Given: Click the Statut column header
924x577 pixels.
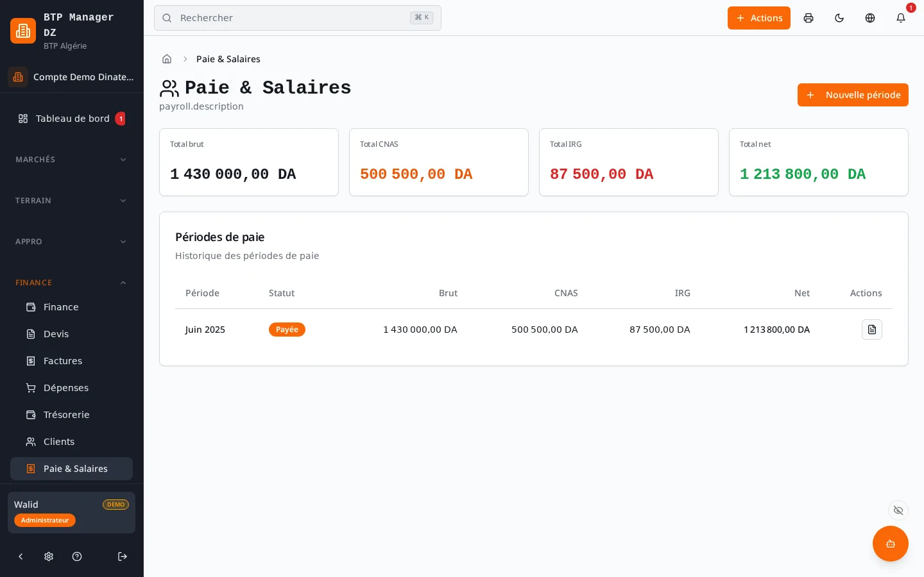Looking at the screenshot, I should 282,293.
